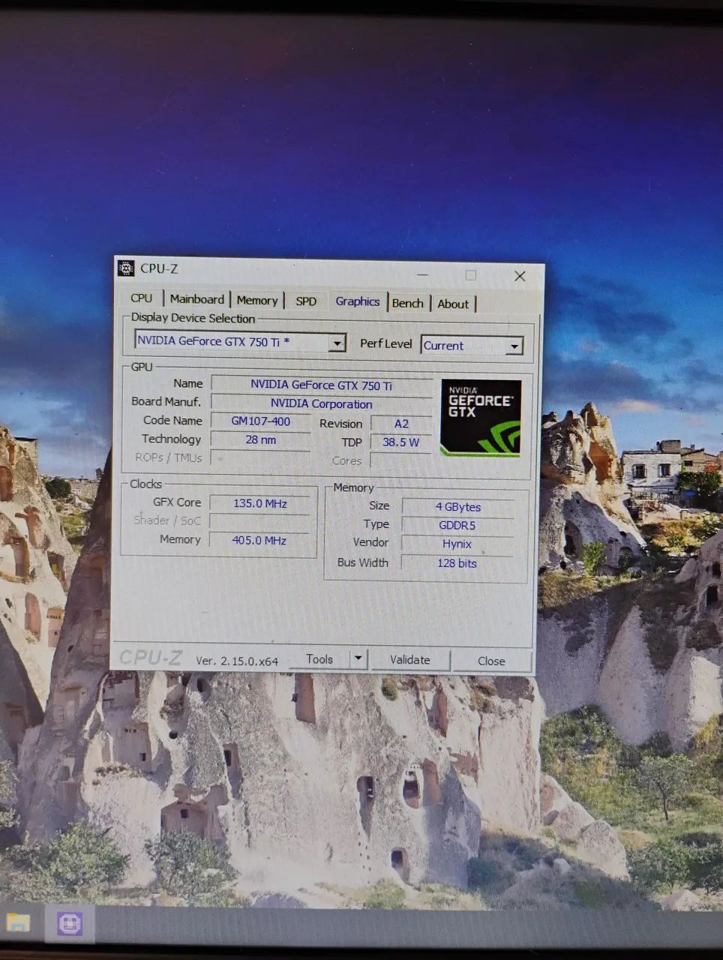Click the TDP value showing 38.5 W
The width and height of the screenshot is (723, 960).
click(400, 442)
